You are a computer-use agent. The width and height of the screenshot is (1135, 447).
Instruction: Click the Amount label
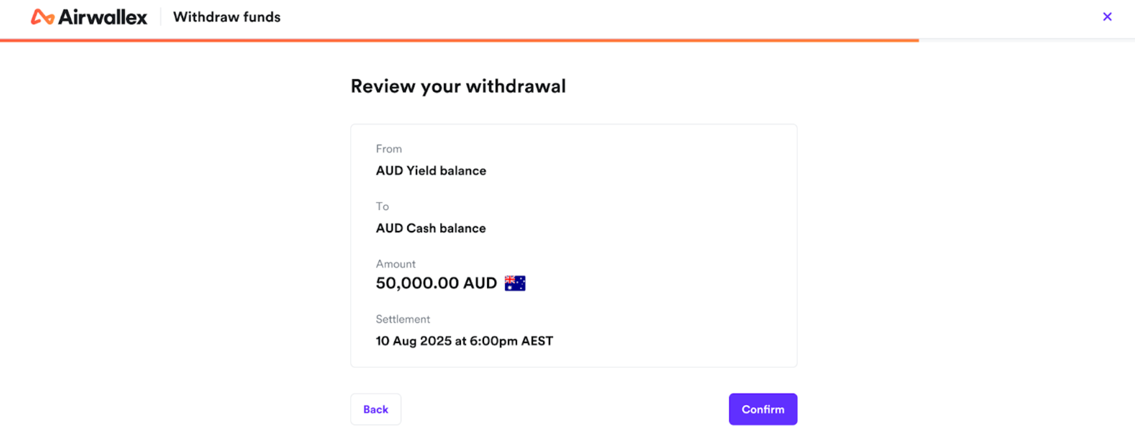pos(395,264)
